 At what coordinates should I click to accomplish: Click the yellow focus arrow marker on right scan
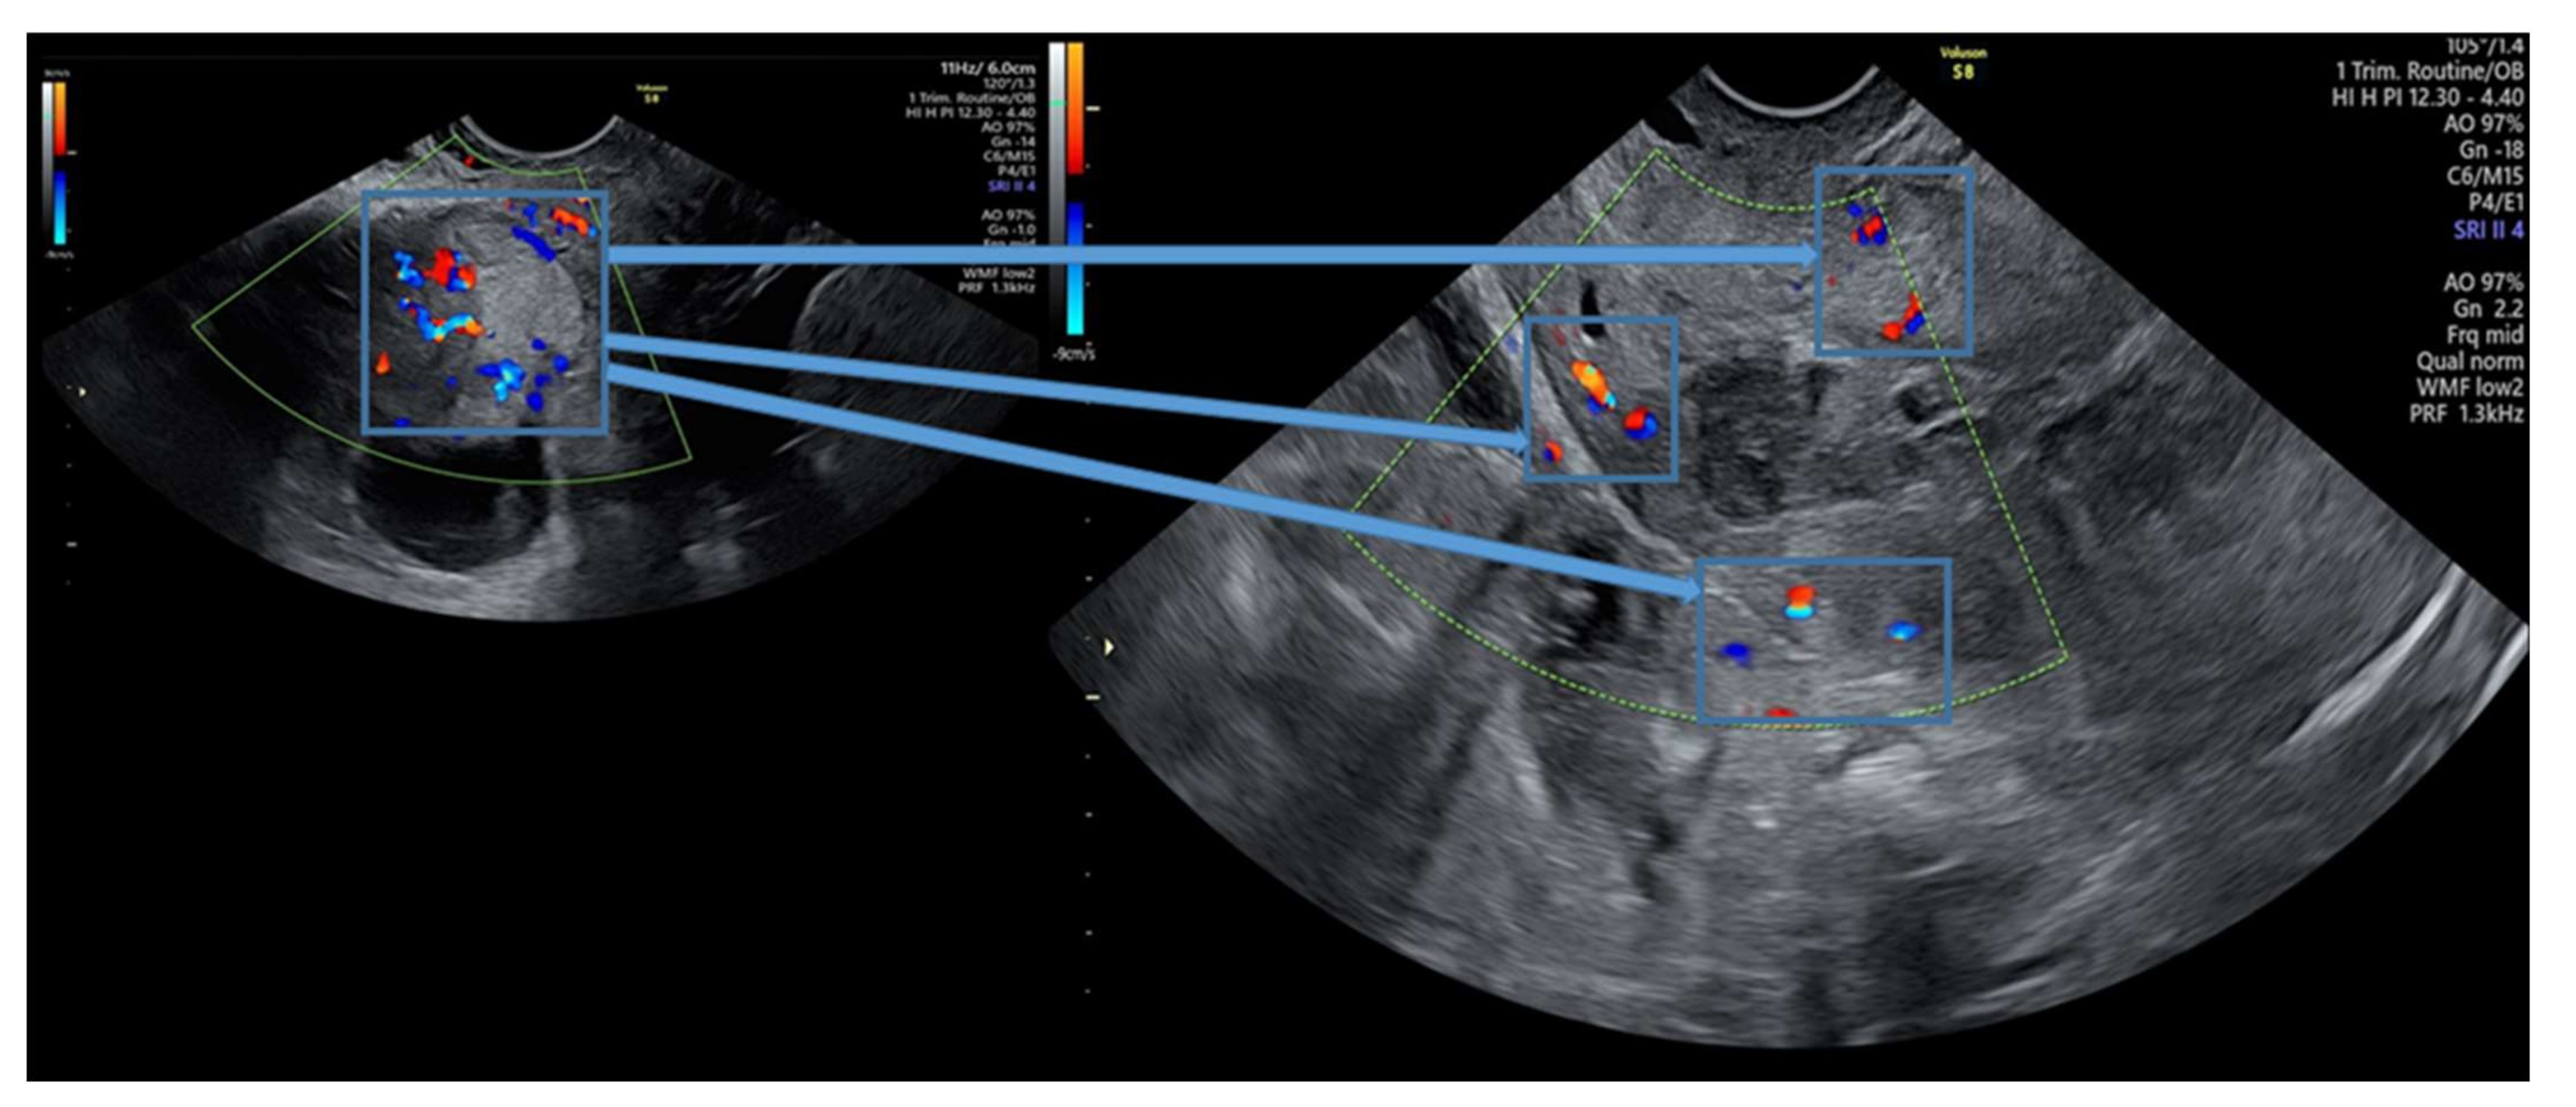1108,648
